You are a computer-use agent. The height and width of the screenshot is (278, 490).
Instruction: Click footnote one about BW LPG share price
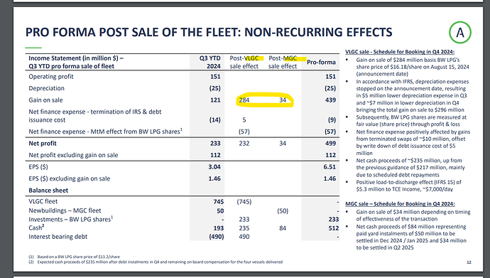click(74, 257)
